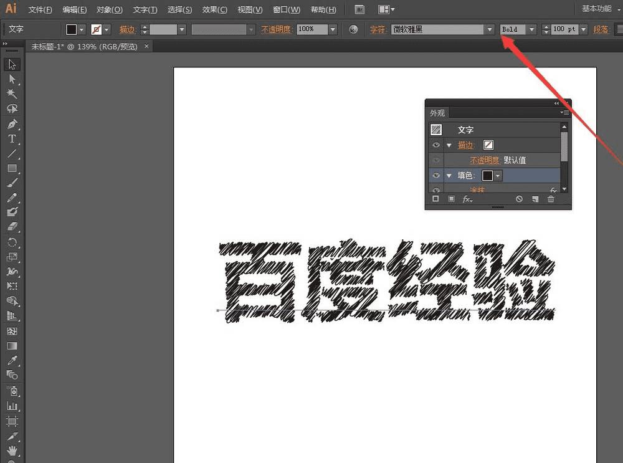Delete selected item via Appearance trash icon

551,199
